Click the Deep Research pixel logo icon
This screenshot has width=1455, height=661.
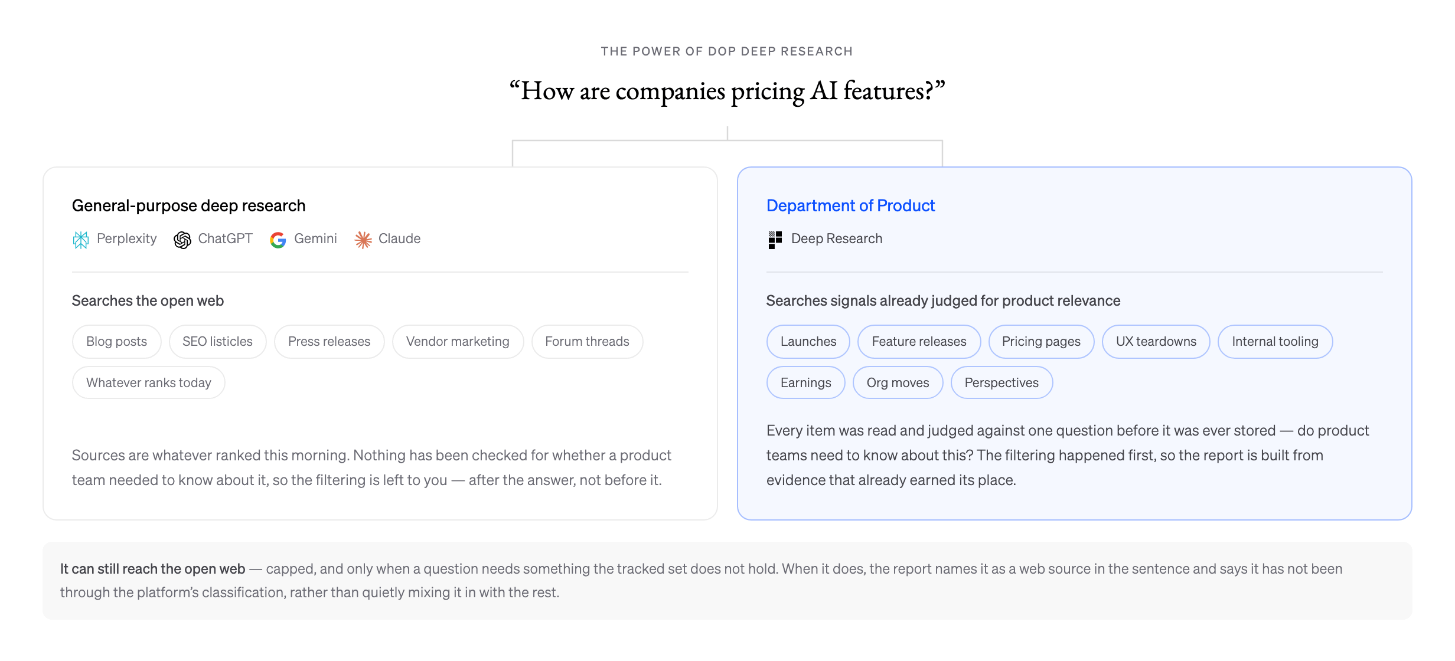click(x=775, y=240)
